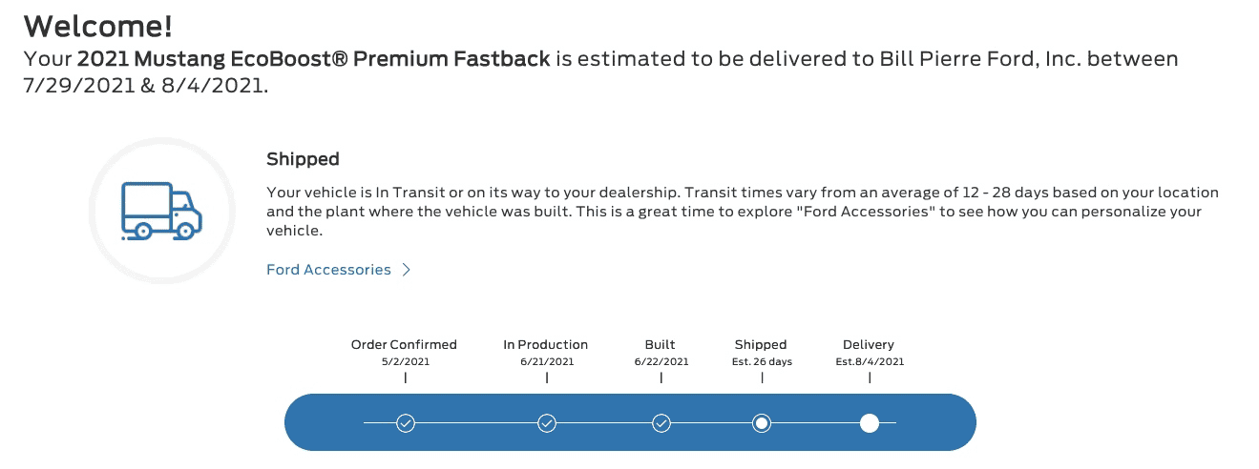The width and height of the screenshot is (1259, 469).
Task: Click the delivery truck icon
Action: 161,210
